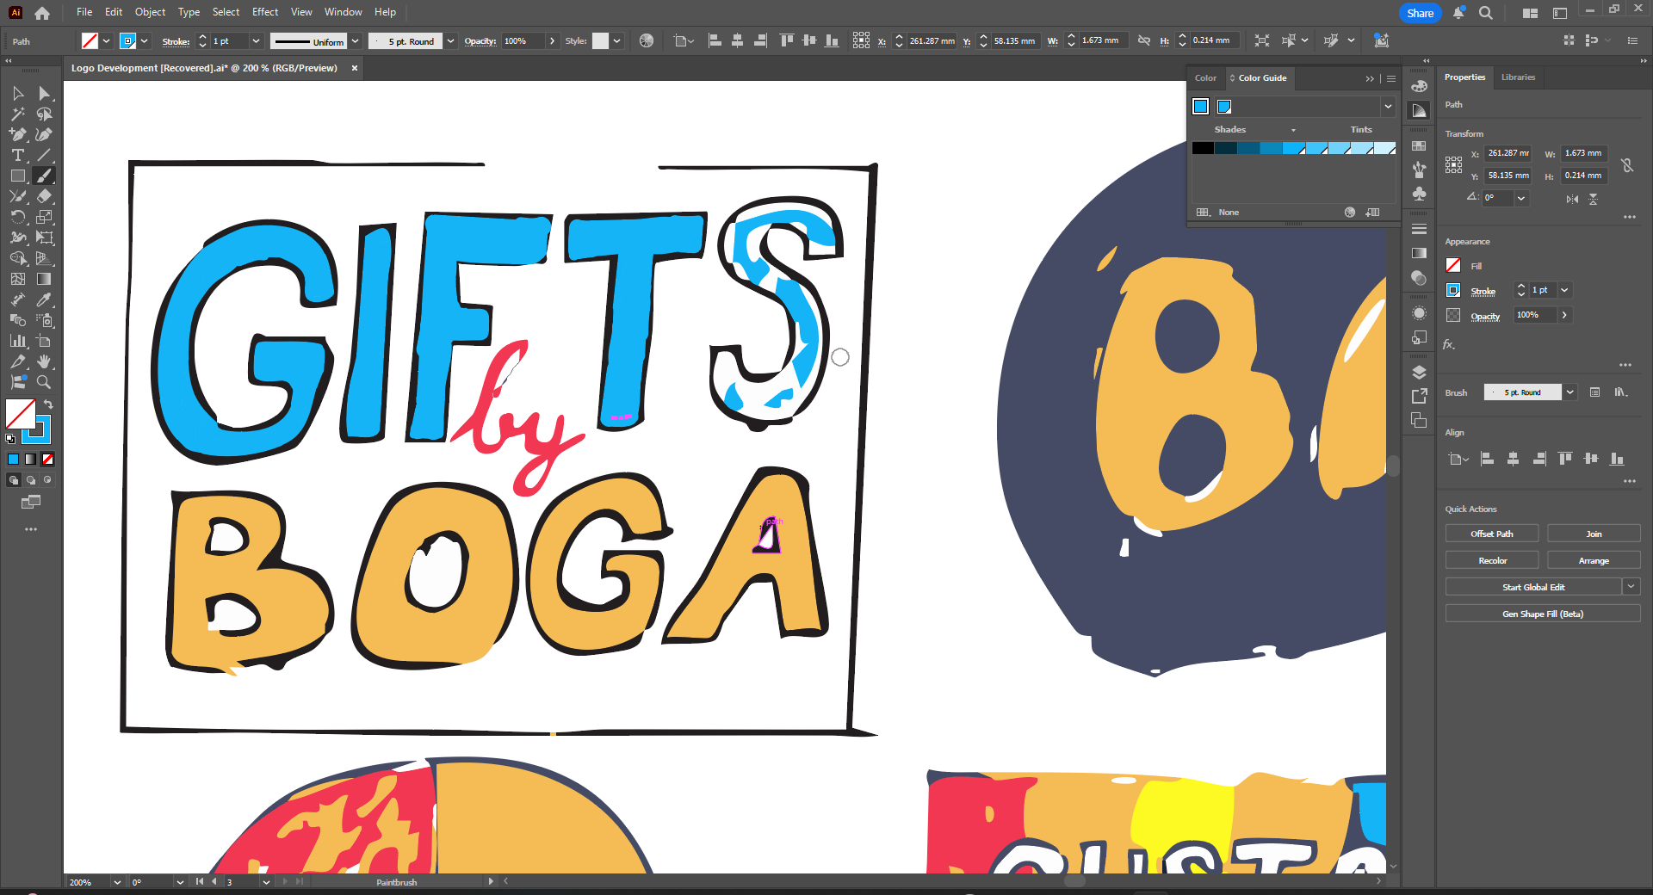Open the Effect menu

[265, 12]
